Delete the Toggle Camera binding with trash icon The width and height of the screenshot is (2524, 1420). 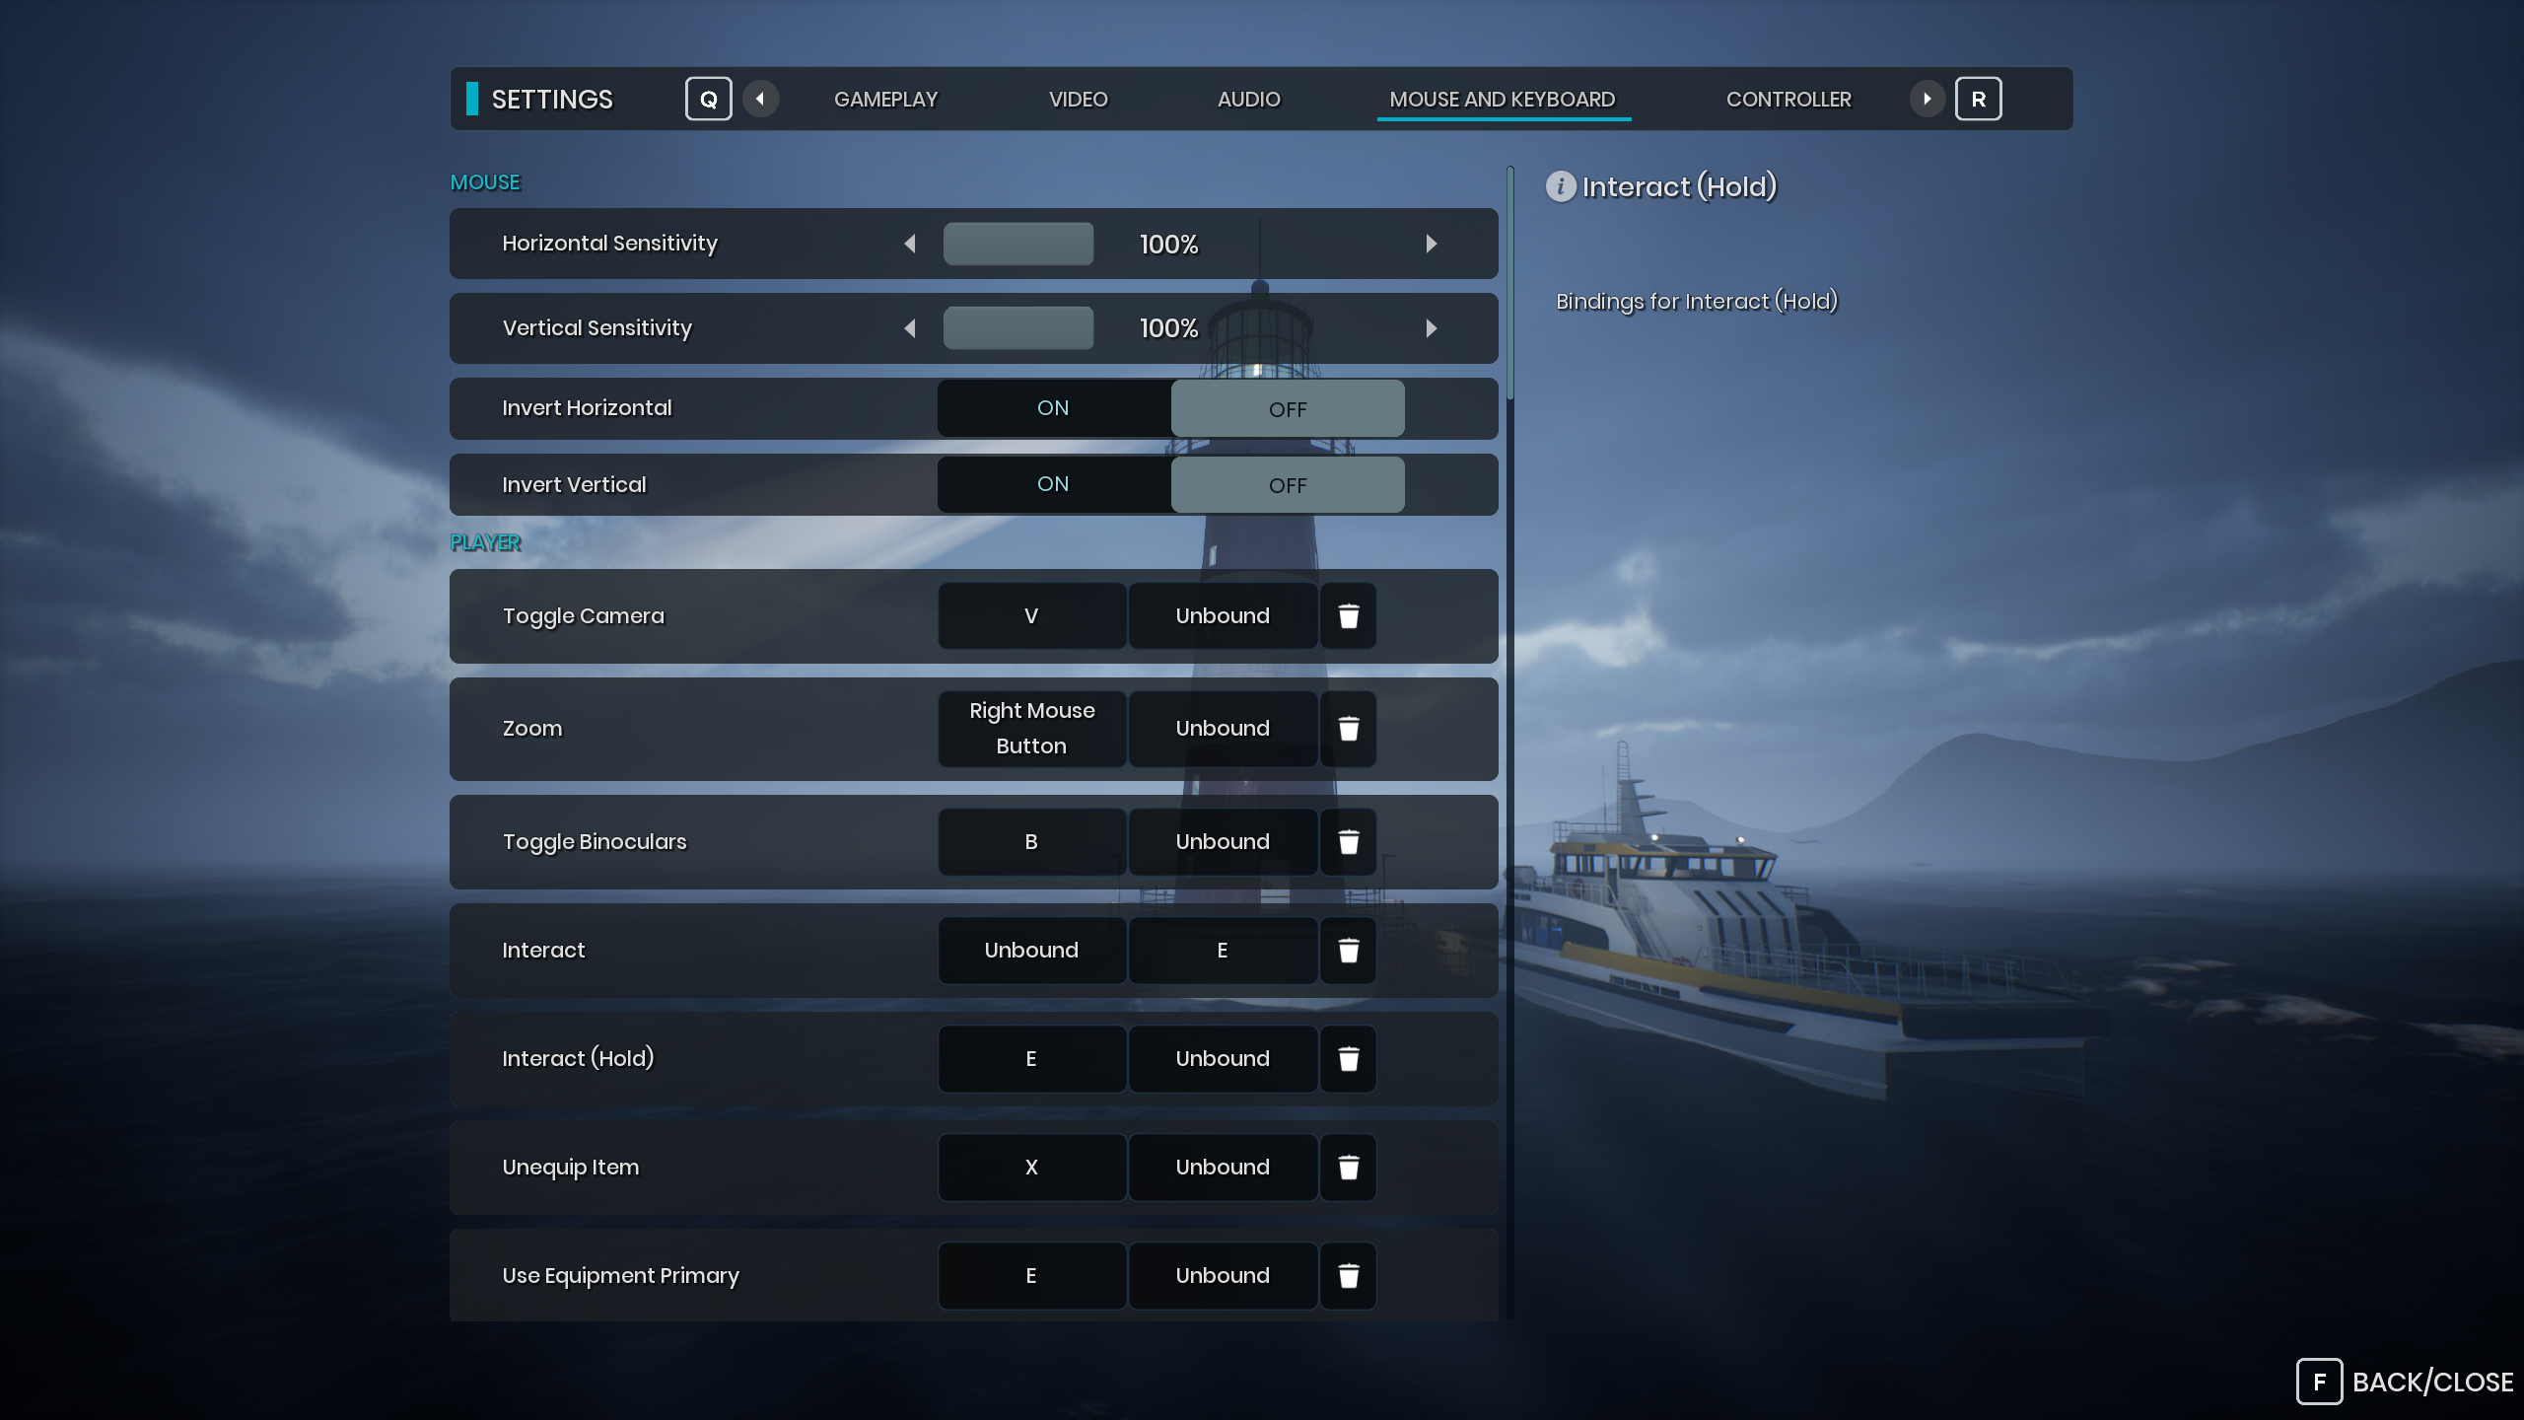point(1348,616)
